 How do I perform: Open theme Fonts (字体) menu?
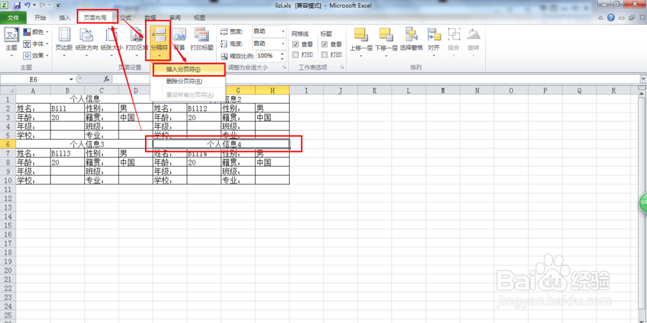[x=36, y=44]
